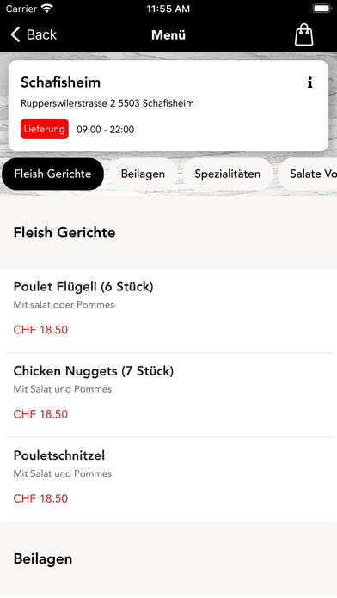Tap the Menü title in the header
This screenshot has height=598, width=337.
(168, 34)
